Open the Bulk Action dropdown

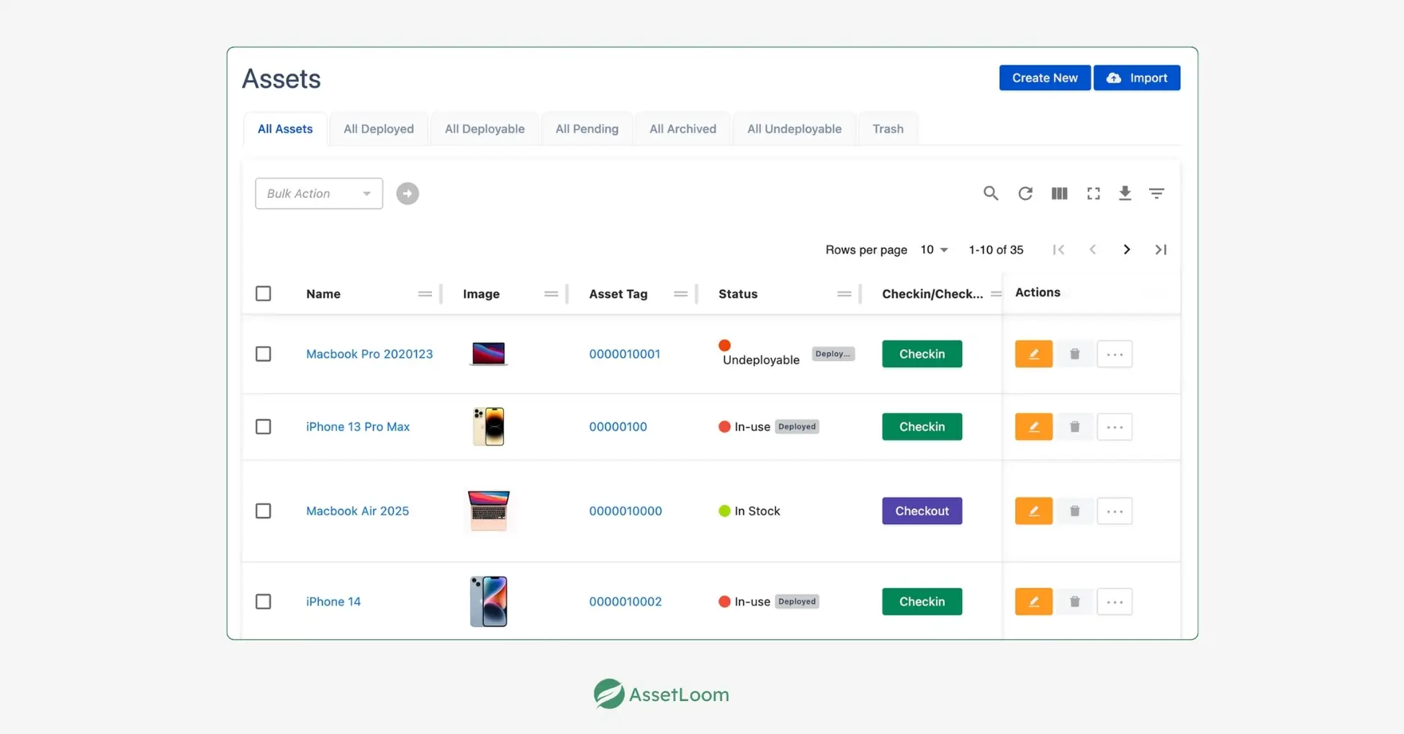pos(318,194)
